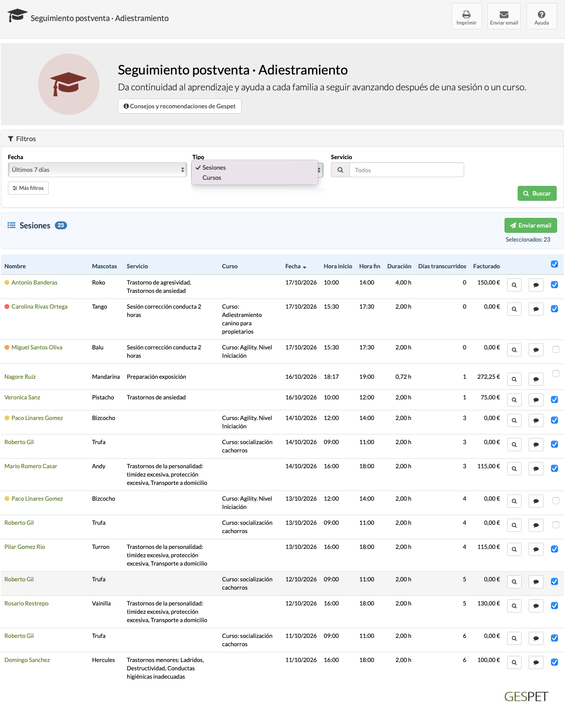The image size is (565, 712).
Task: Uncheck Veronica Sanz row checkbox
Action: (554, 399)
